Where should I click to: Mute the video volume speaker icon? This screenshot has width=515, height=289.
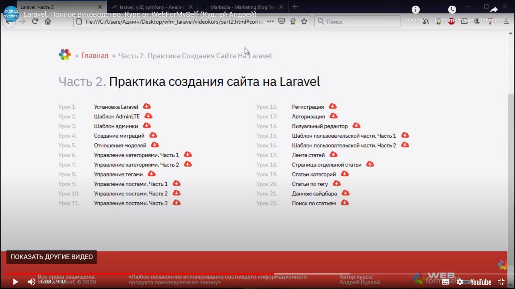[31, 282]
